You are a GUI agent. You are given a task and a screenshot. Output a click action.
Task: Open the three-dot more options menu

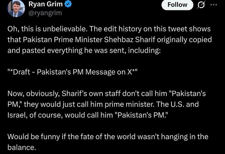click(x=214, y=5)
